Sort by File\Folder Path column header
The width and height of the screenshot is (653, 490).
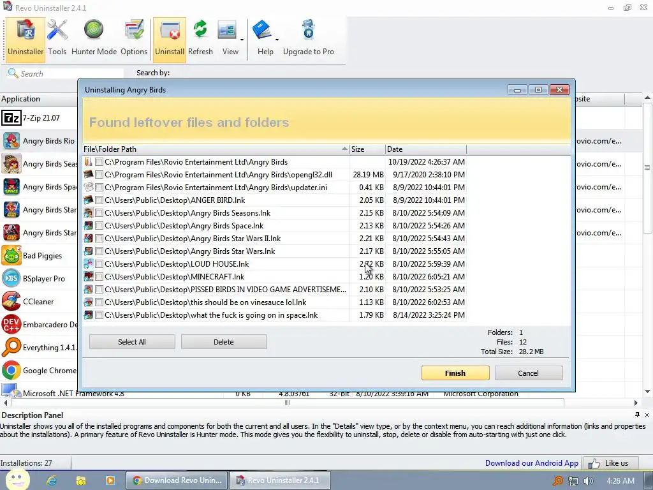[216, 149]
